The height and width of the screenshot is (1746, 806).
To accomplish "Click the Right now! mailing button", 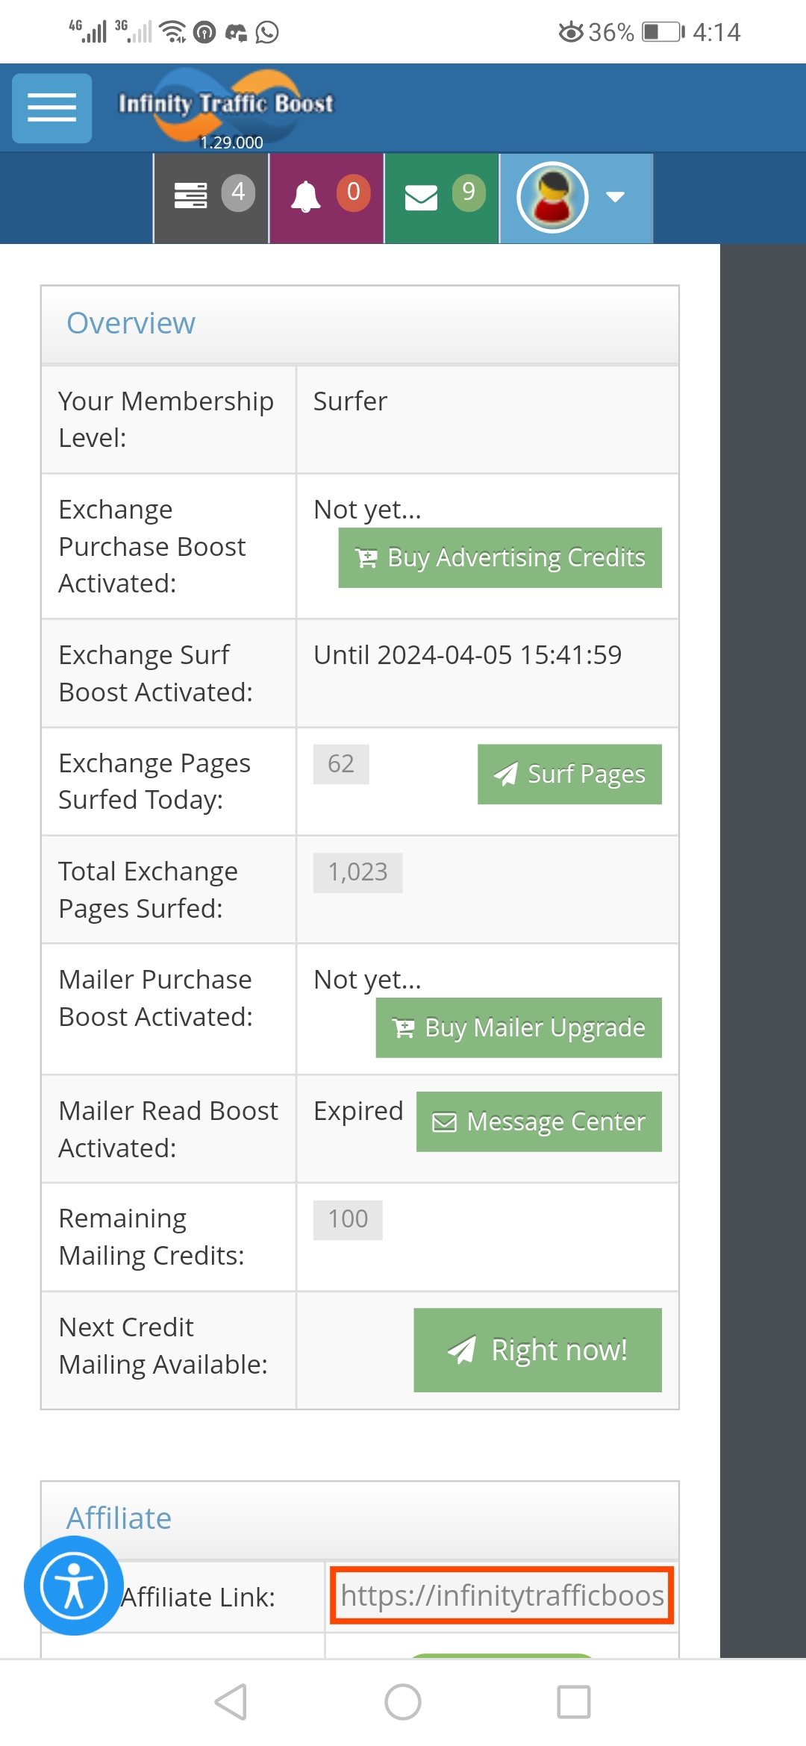I will (x=537, y=1350).
